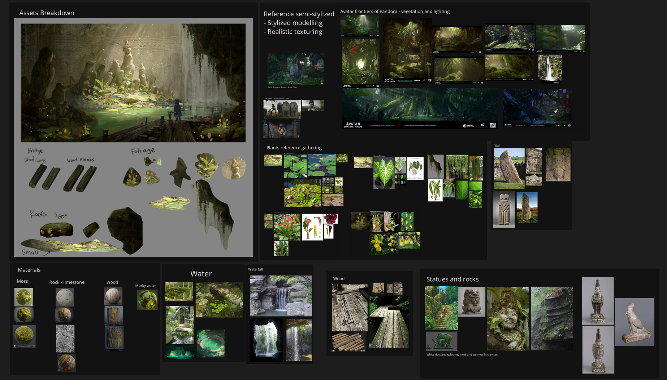Image resolution: width=667 pixels, height=380 pixels.
Task: Pick the Avatar image with red flowers
Action: coord(360,63)
